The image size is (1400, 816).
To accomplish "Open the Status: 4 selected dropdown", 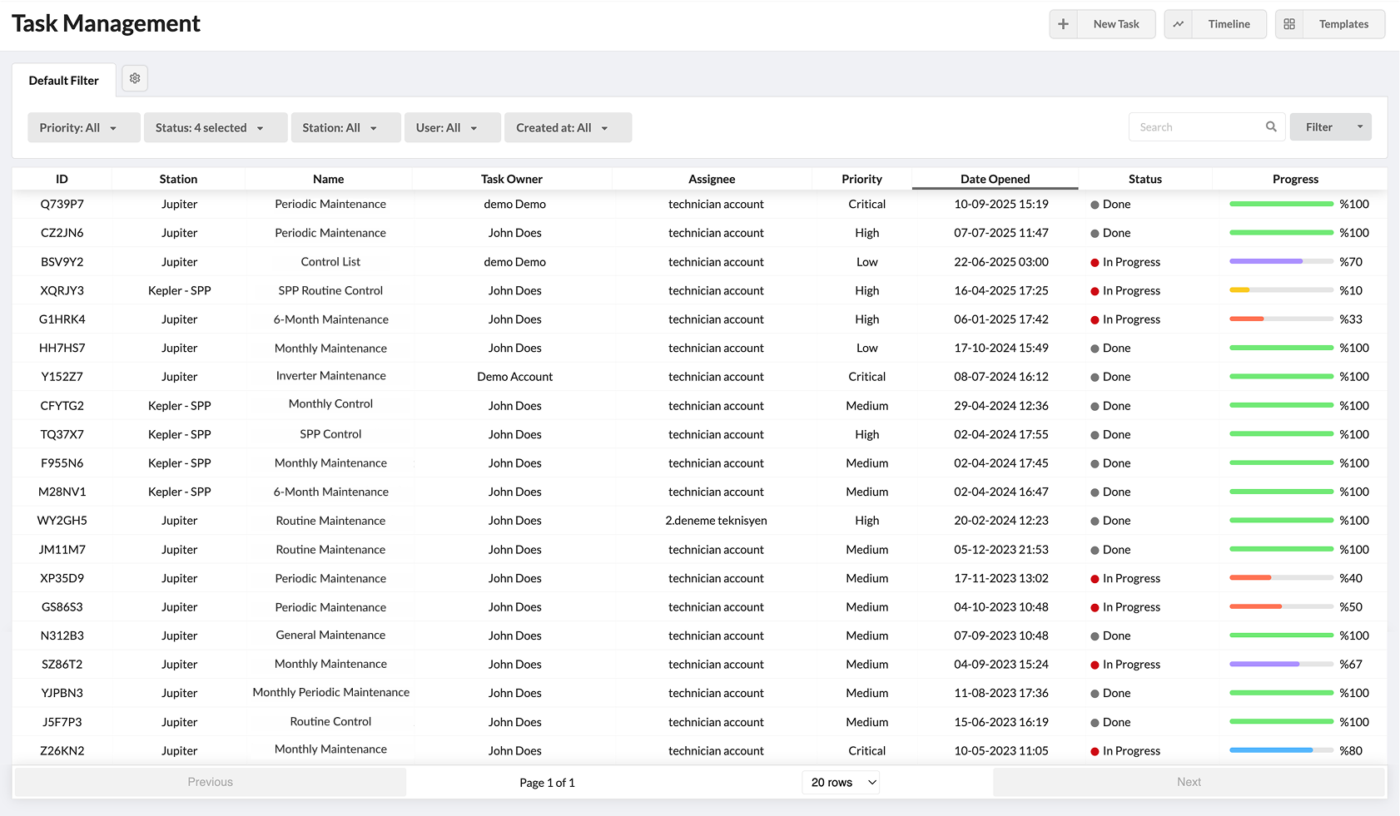I will (x=215, y=128).
